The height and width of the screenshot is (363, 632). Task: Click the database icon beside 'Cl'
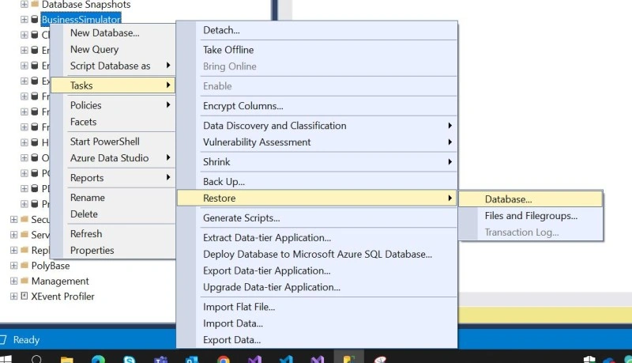[x=35, y=35]
